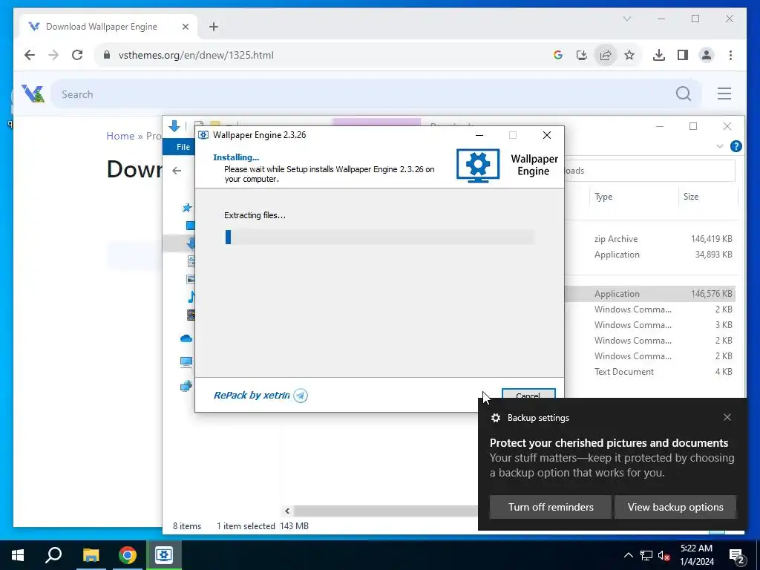The image size is (760, 570).
Task: Open File Explorer help icon
Action: 736,146
